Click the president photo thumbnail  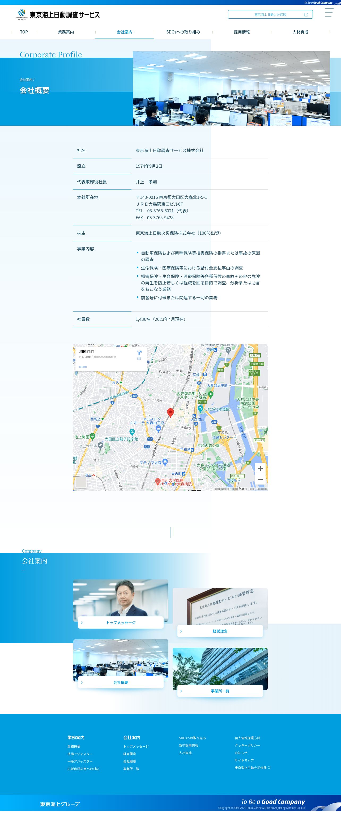(121, 598)
